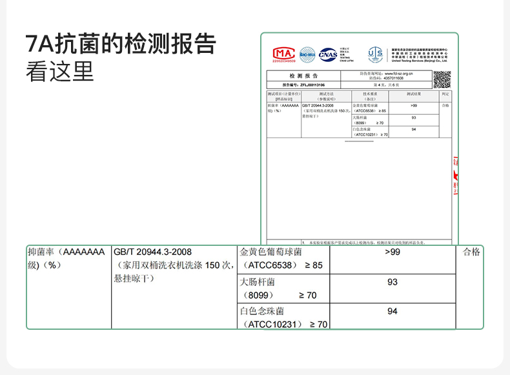Click small ">99" result in the report page

click(414, 106)
